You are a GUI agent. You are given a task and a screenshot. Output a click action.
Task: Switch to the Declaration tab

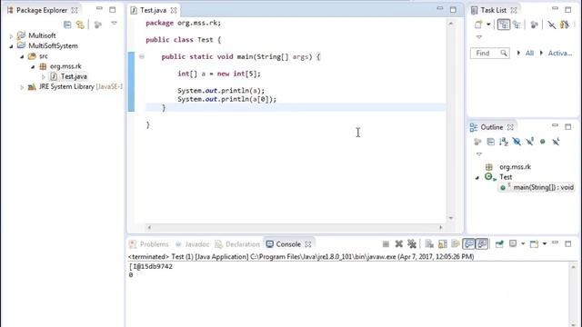238,244
